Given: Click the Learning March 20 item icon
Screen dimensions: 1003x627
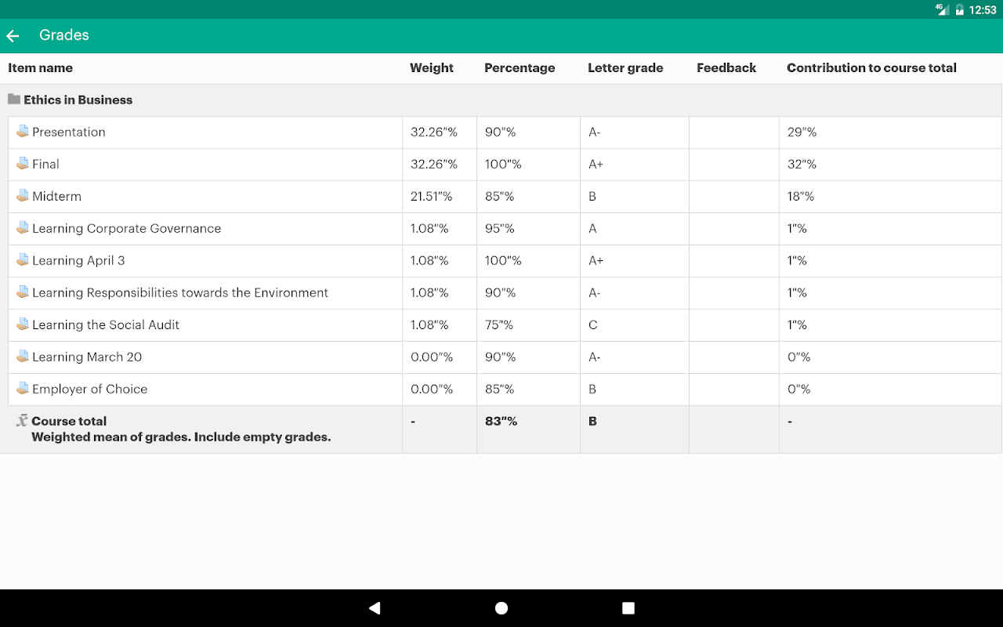Looking at the screenshot, I should point(23,357).
